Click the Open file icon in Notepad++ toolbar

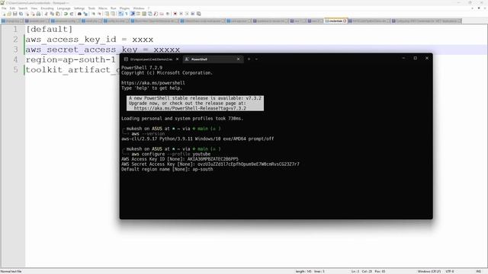(x=9, y=14)
